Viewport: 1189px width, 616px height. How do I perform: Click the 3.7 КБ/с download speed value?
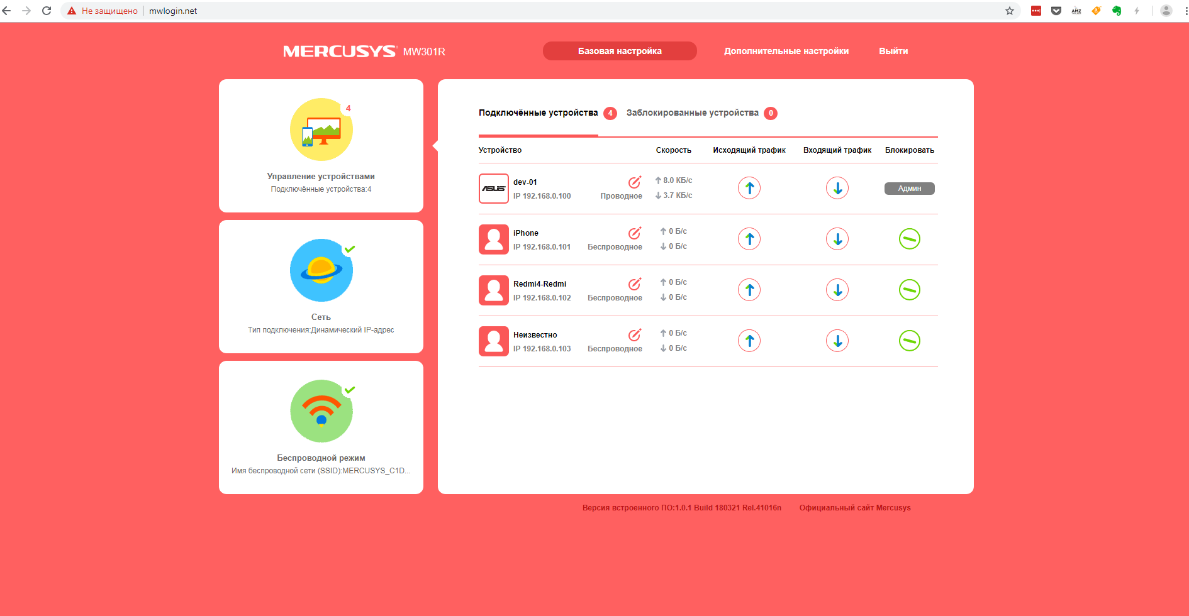[x=678, y=195]
